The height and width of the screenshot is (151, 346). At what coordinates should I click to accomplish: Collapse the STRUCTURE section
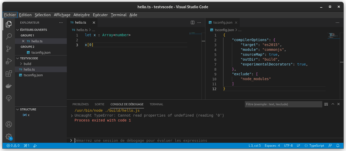tap(41, 109)
